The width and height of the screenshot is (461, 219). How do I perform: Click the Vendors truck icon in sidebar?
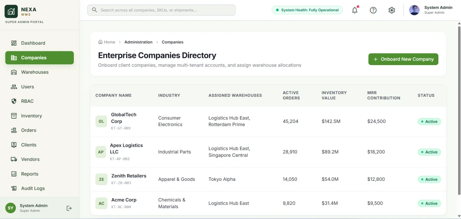14,159
